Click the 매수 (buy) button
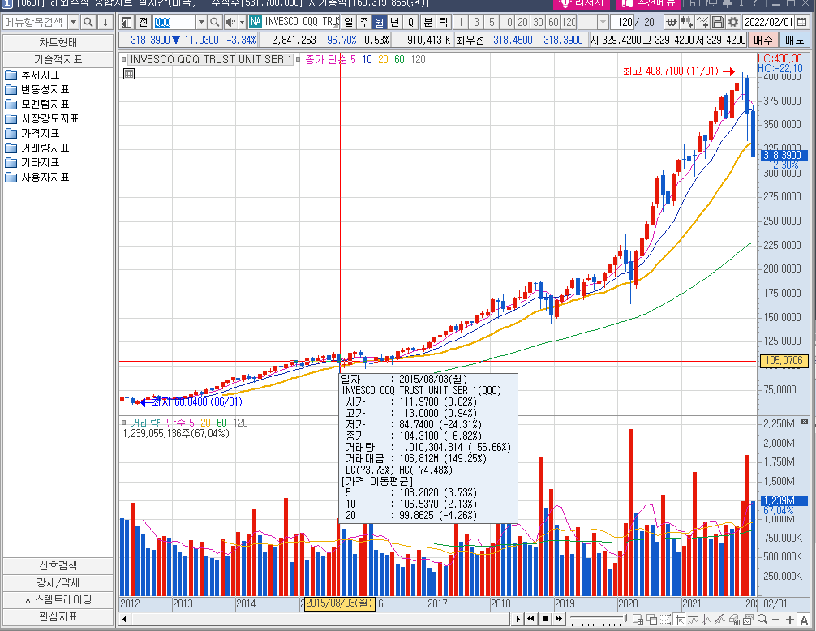 click(763, 40)
